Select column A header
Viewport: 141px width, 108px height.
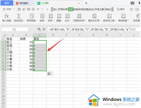click(13, 35)
